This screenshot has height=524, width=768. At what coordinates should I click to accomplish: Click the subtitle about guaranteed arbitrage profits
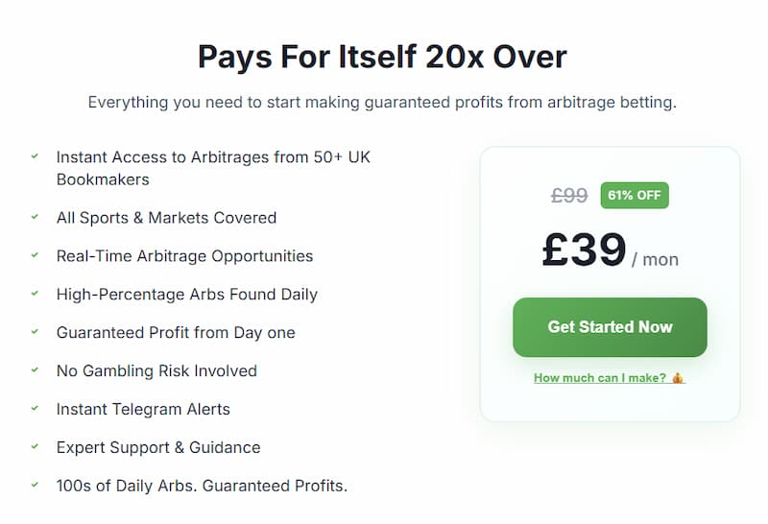click(382, 102)
